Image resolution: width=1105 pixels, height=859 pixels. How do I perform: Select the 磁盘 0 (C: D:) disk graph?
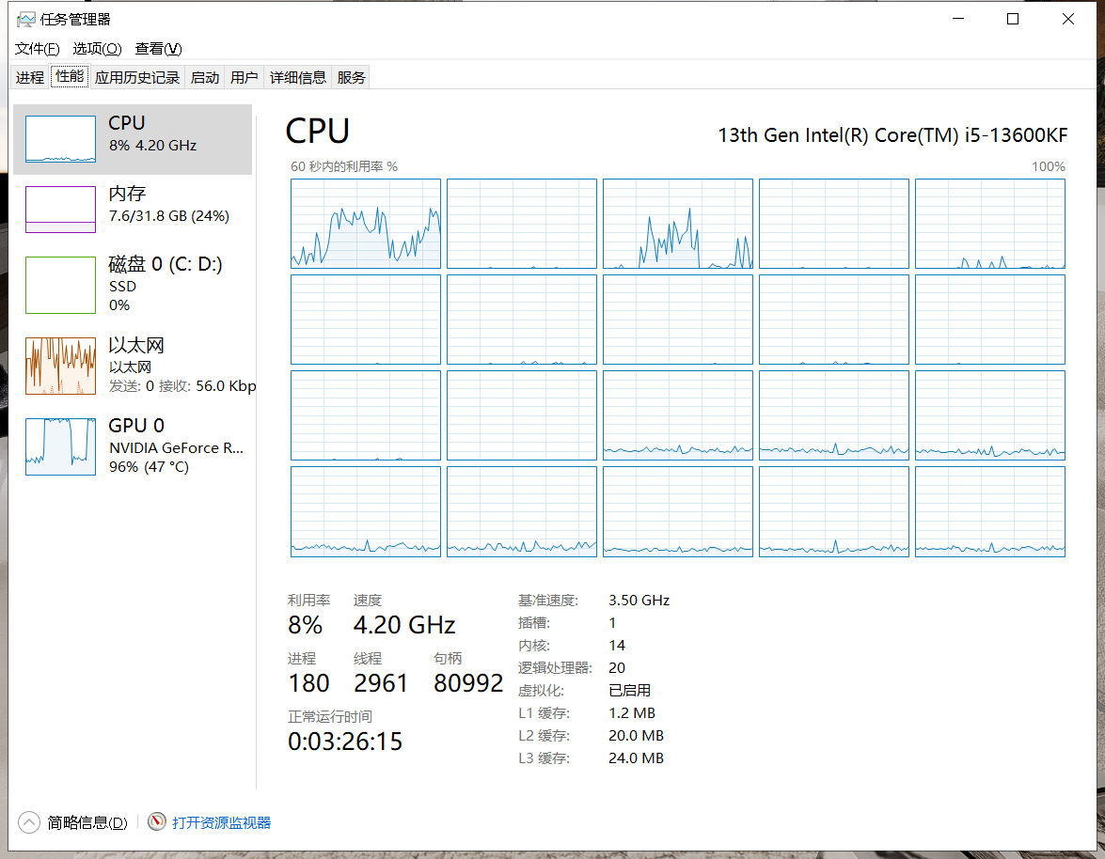60,285
